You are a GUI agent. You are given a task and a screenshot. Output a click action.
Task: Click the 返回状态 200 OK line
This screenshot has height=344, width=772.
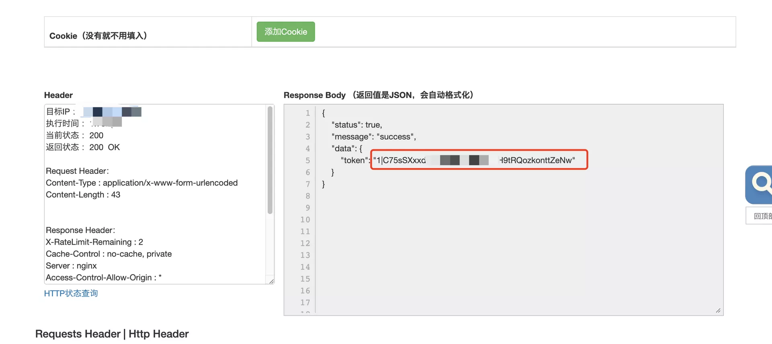pyautogui.click(x=83, y=147)
